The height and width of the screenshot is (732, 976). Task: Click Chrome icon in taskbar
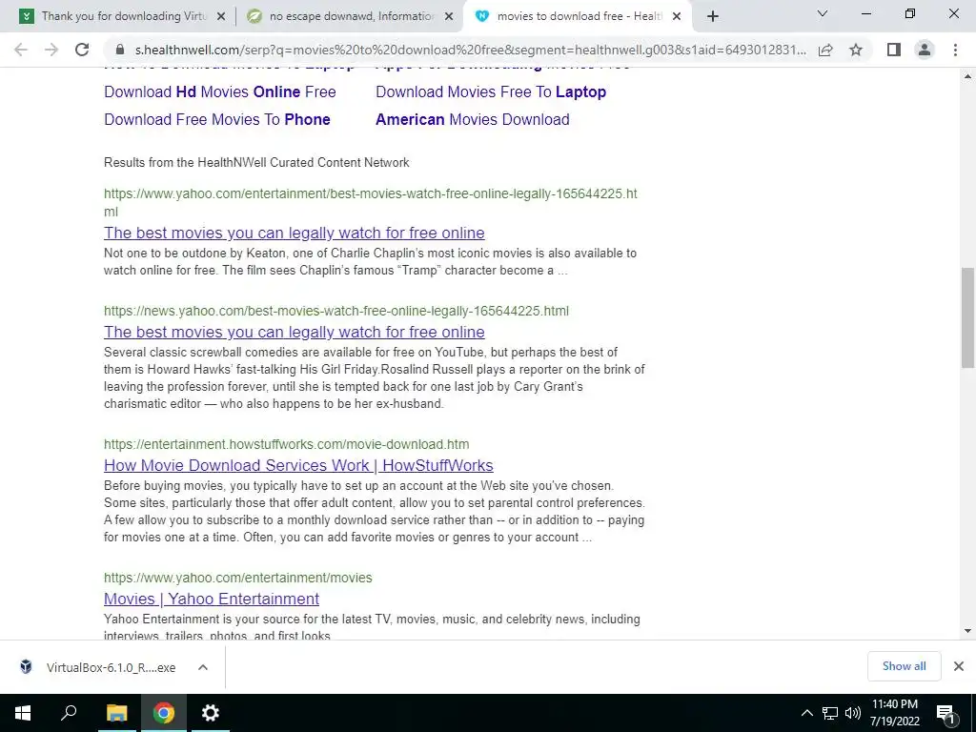pyautogui.click(x=164, y=713)
